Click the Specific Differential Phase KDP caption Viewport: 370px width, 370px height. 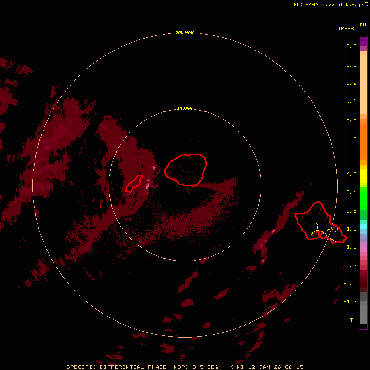(185, 367)
